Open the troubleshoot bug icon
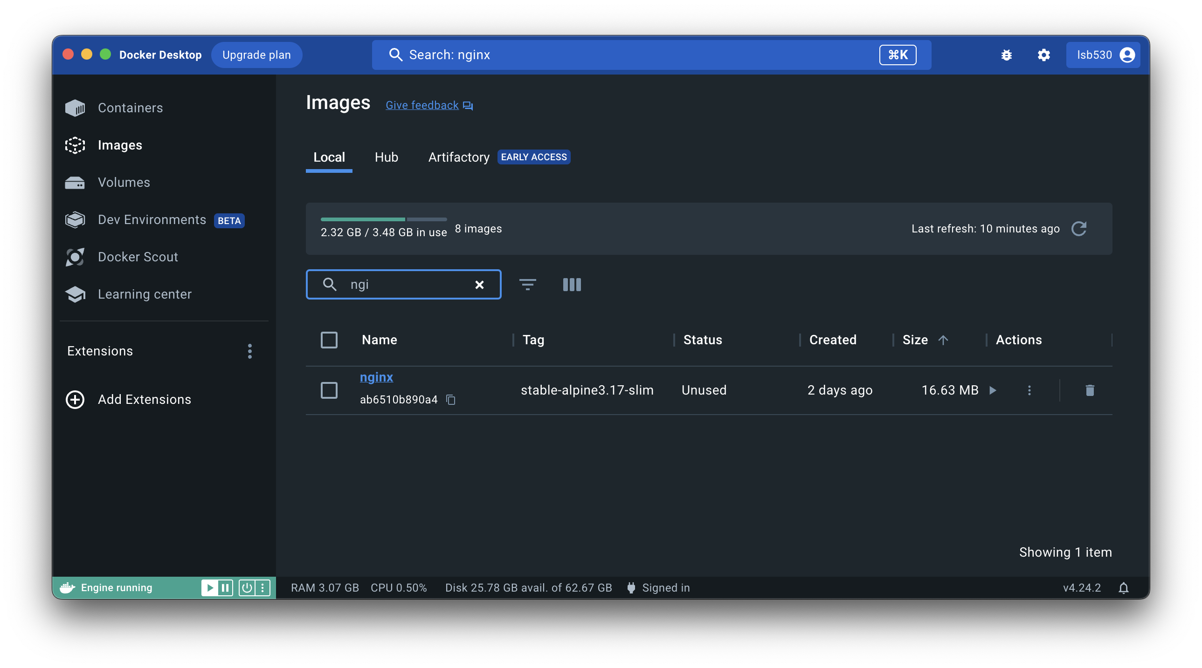The height and width of the screenshot is (668, 1202). coord(1007,55)
